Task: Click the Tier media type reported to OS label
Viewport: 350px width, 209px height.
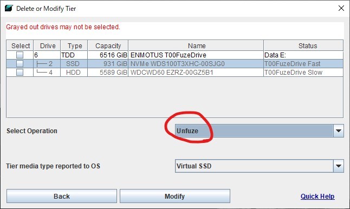Action: (53, 166)
